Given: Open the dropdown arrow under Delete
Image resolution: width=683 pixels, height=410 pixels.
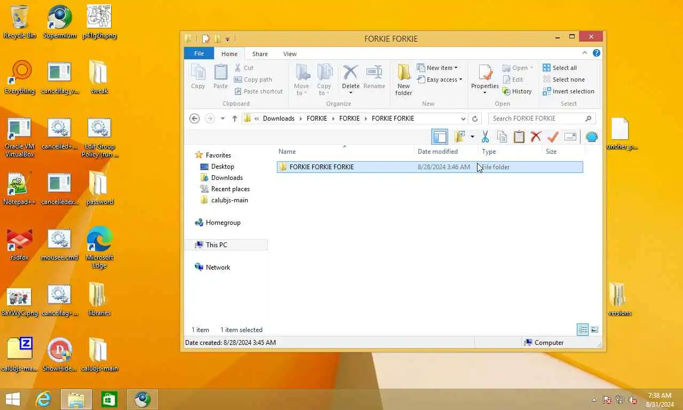Looking at the screenshot, I should pyautogui.click(x=351, y=93).
